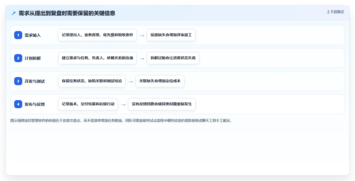
Task: Click the 上下游路径 label
Action: click(335, 12)
